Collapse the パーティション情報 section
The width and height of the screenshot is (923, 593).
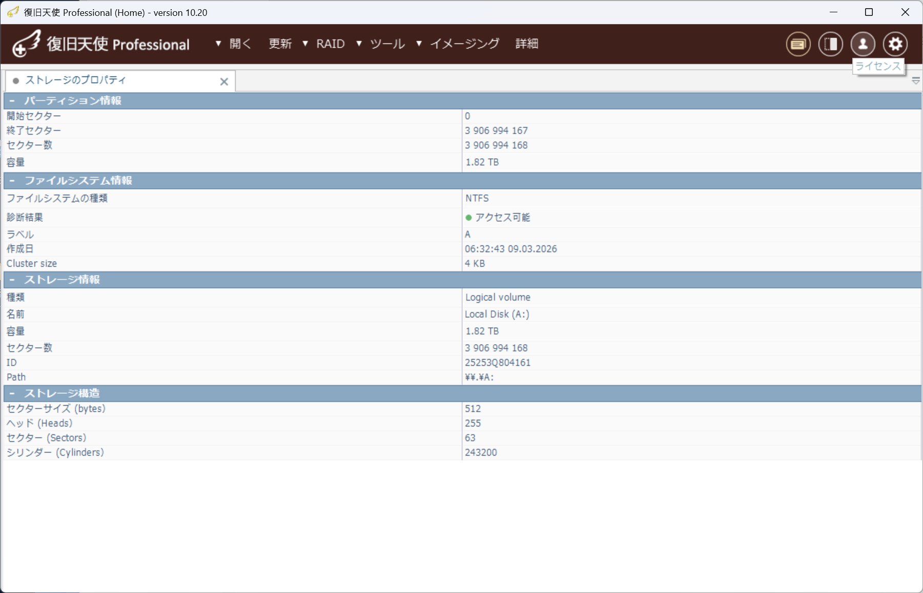[12, 101]
